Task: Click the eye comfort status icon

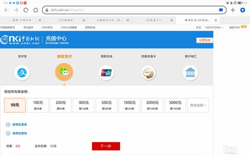Action: pos(227,3)
